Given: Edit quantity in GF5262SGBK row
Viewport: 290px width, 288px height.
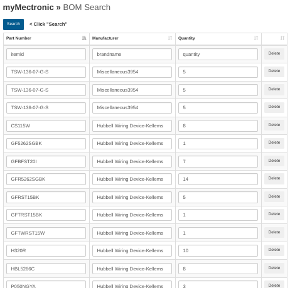Looking at the screenshot, I should (218, 144).
